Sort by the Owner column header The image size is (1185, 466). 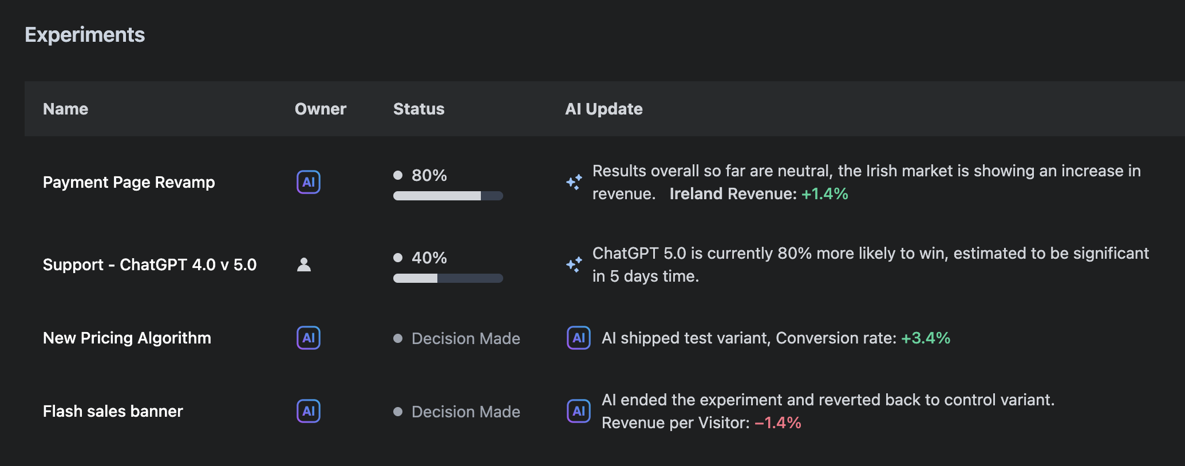coord(320,109)
